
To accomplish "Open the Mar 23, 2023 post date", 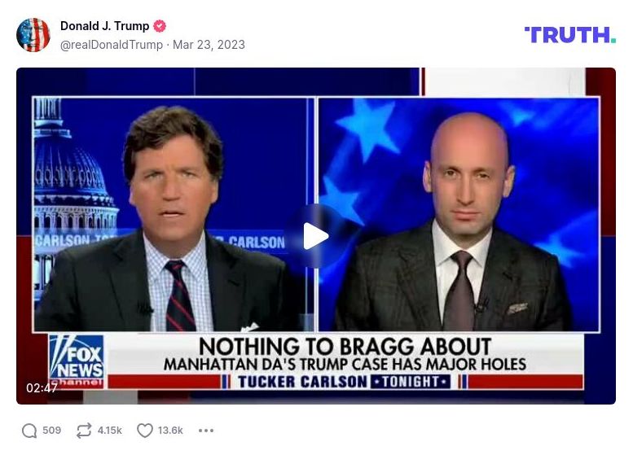I will (x=209, y=45).
